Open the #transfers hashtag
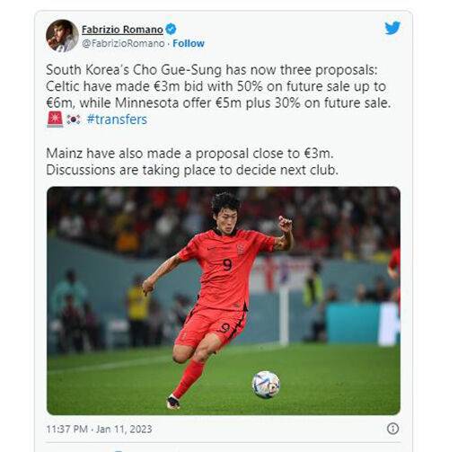This screenshot has height=452, width=449. (x=117, y=120)
